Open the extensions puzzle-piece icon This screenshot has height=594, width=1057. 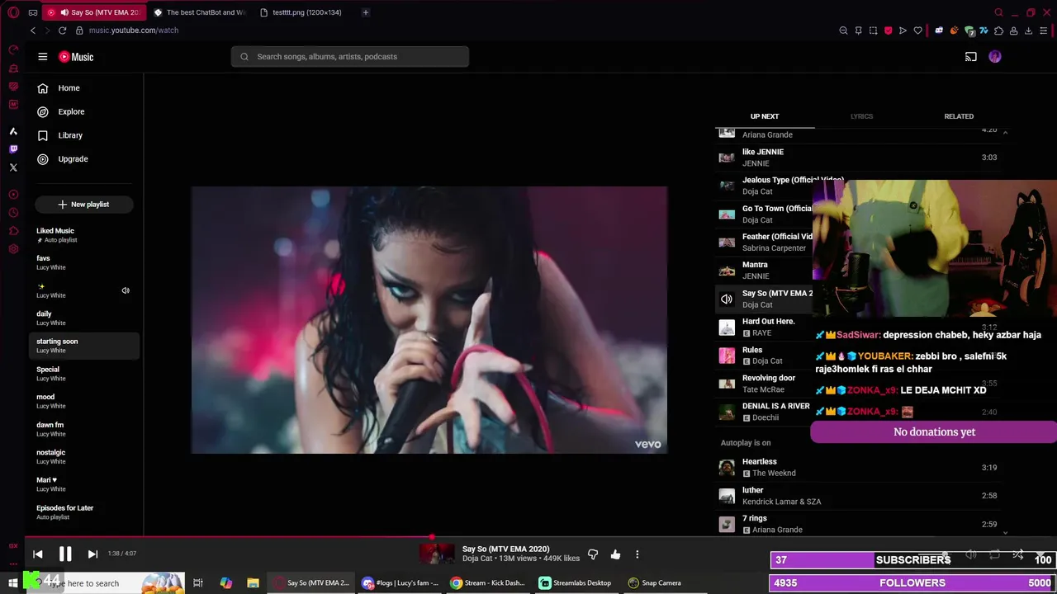coord(998,31)
